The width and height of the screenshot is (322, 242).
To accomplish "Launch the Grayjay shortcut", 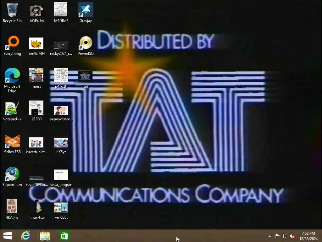I will 86,12.
